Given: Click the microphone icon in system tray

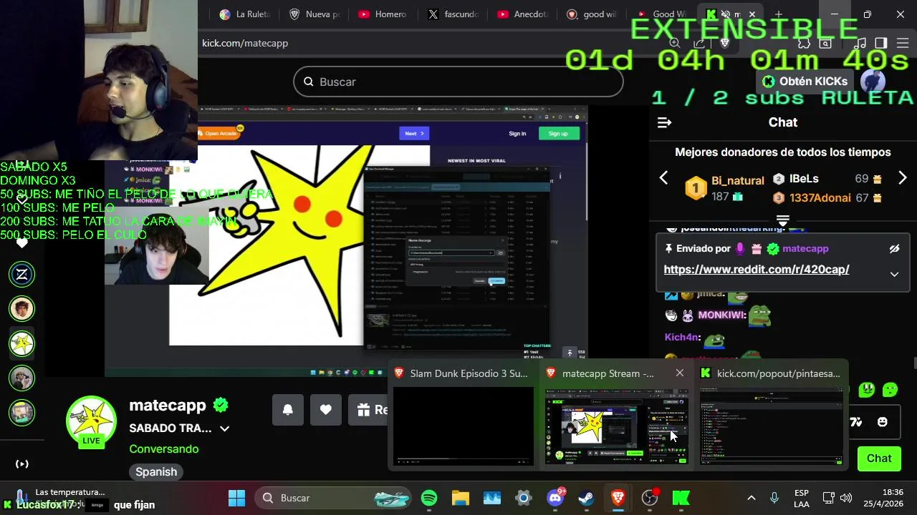Looking at the screenshot, I should coord(774,498).
